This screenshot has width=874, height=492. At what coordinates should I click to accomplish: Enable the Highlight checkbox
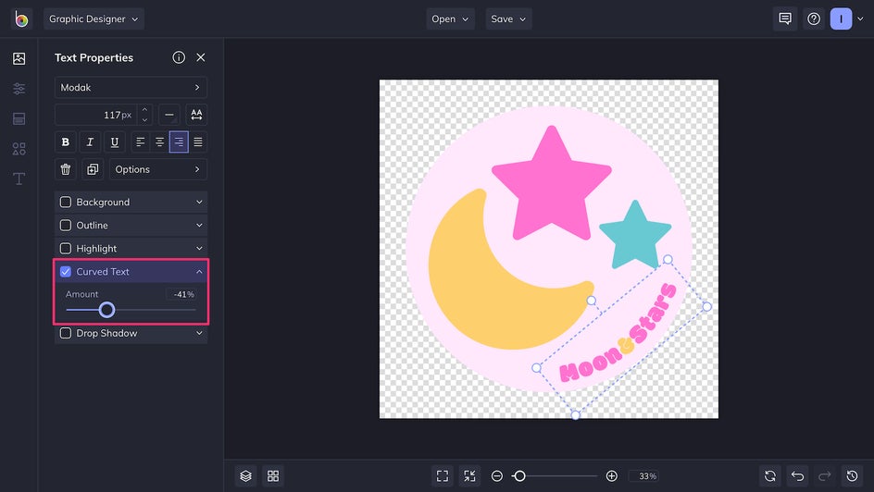click(65, 248)
